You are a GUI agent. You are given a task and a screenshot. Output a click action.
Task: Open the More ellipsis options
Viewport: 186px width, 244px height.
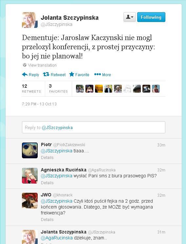98,75
